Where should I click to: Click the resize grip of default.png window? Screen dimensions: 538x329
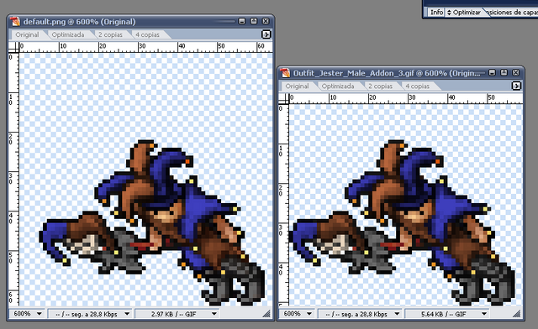click(x=266, y=314)
